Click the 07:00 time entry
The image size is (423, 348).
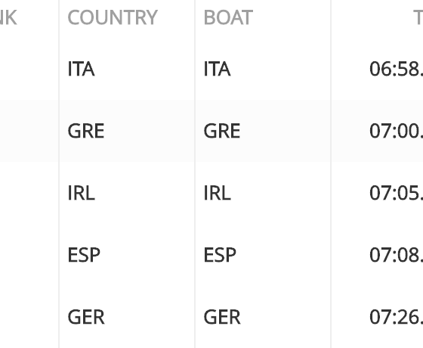pos(396,131)
